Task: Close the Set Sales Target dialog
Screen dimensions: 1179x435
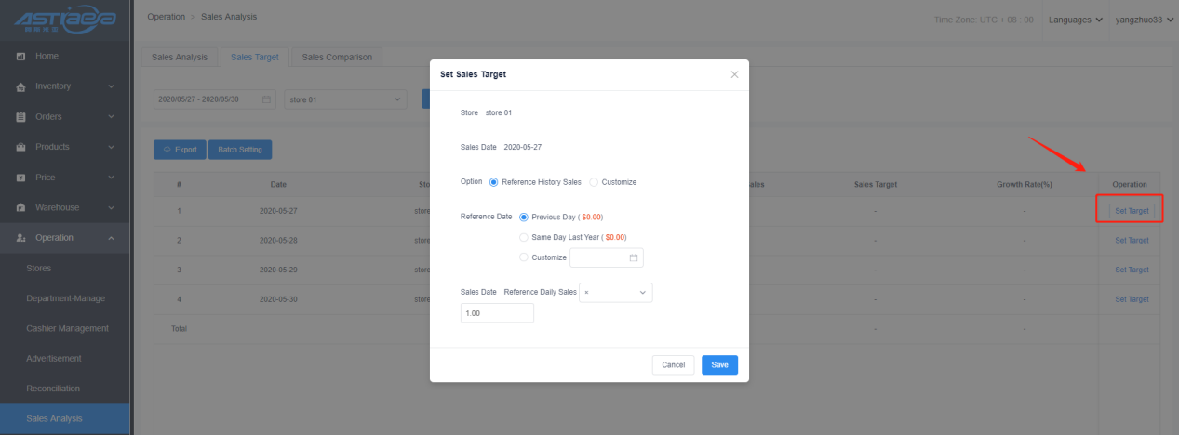Action: pyautogui.click(x=734, y=74)
